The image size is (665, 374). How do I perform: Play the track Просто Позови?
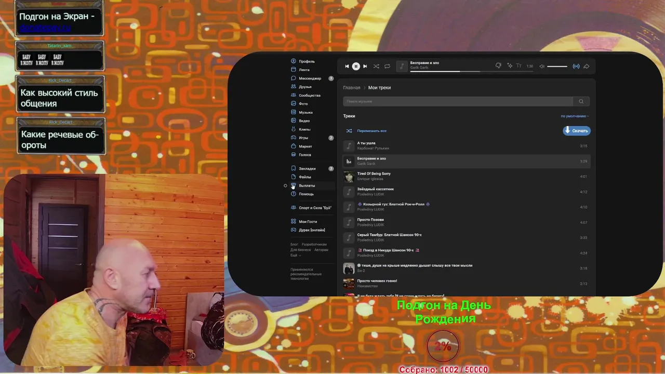[x=467, y=222]
